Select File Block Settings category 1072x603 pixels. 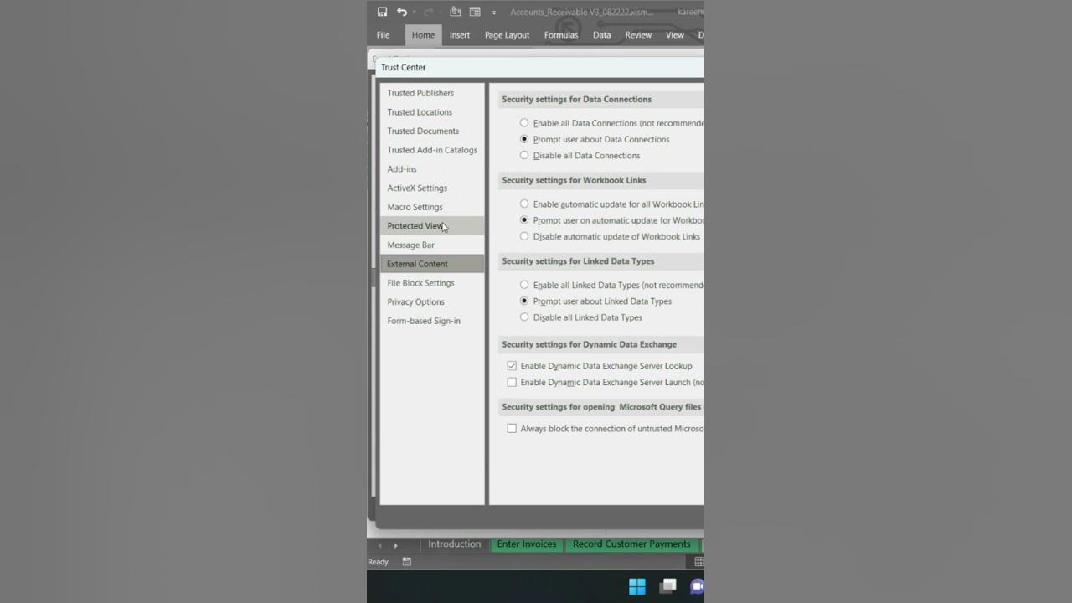click(432, 283)
